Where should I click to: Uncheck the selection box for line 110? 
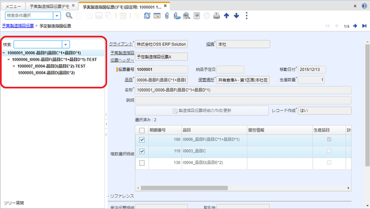pyautogui.click(x=142, y=151)
